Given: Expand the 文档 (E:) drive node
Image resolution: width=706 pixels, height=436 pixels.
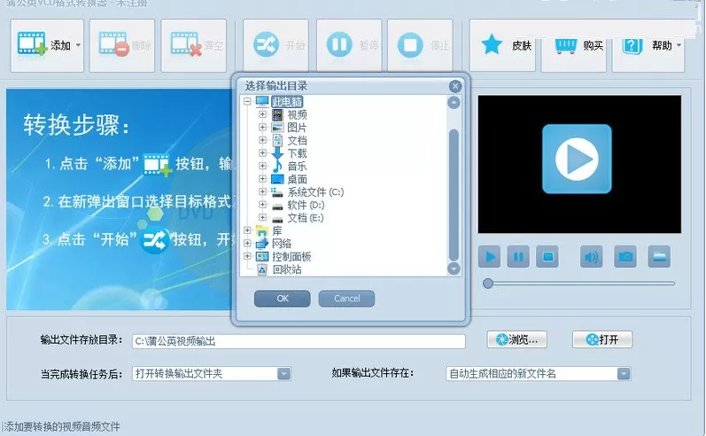Looking at the screenshot, I should (262, 217).
